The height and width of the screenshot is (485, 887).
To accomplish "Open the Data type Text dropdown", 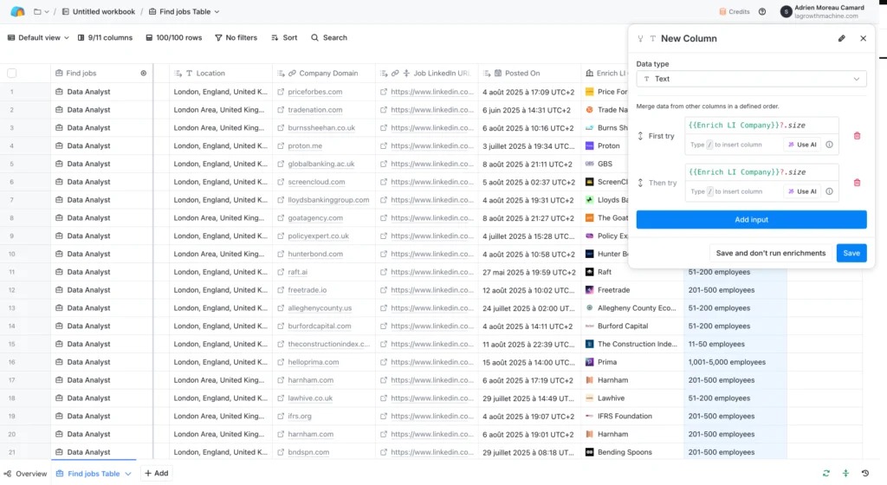I will pyautogui.click(x=751, y=79).
